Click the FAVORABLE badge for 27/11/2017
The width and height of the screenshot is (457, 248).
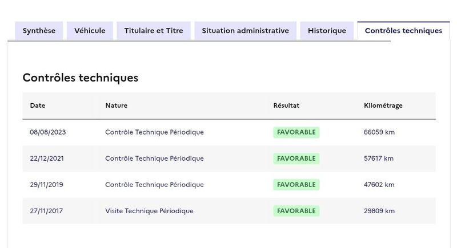296,211
